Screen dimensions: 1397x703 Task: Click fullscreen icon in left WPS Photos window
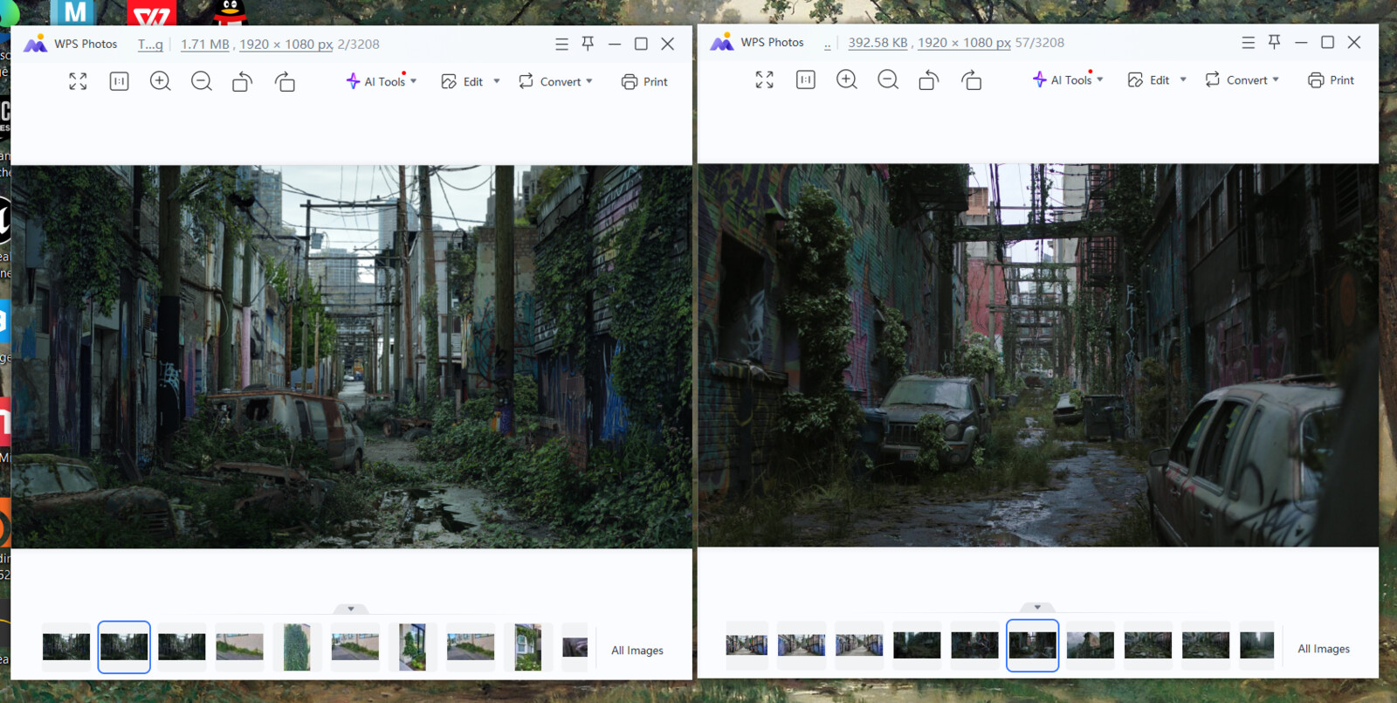coord(78,81)
